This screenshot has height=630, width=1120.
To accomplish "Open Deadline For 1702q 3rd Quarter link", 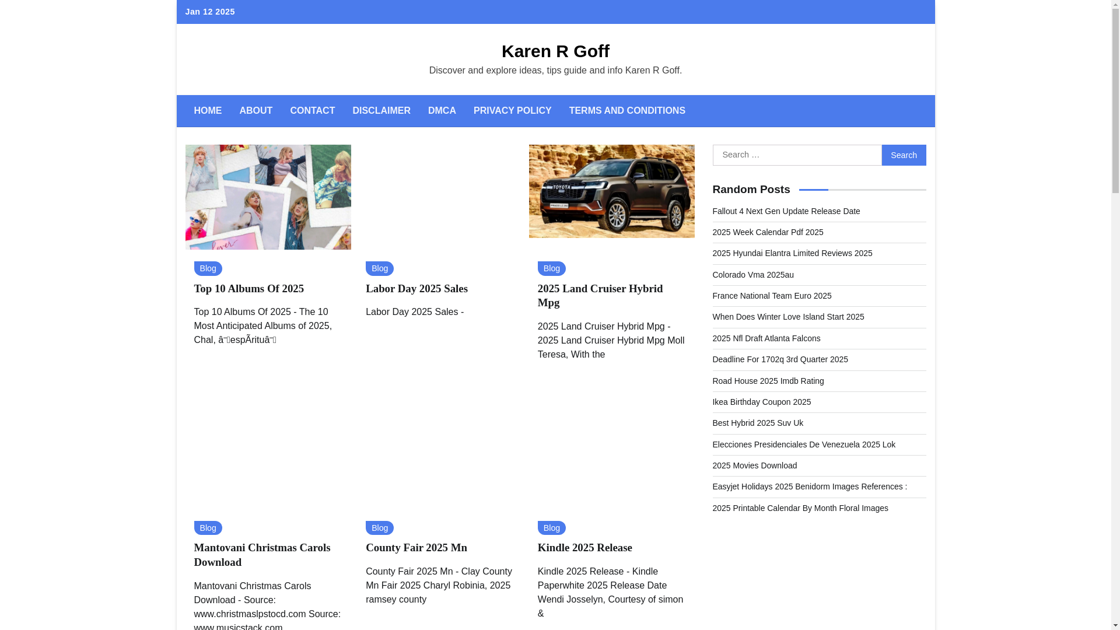I will 780,359.
